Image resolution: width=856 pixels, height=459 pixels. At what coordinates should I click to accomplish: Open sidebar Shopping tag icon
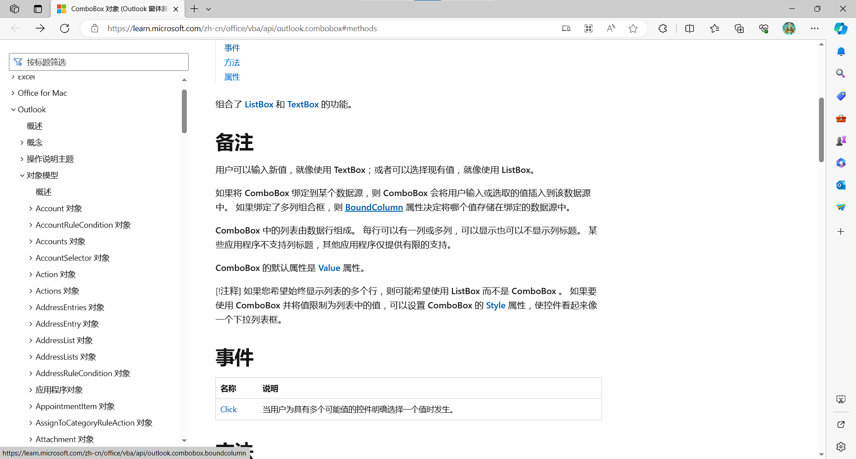(x=841, y=96)
